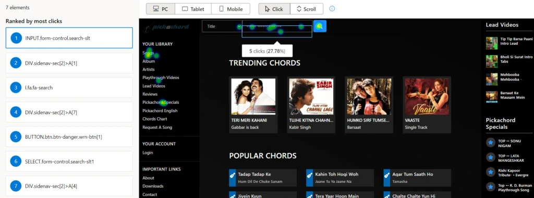534x198 pixels.
Task: Open Humko Sirf Tumse Barsaat thumbnail
Action: point(369,97)
